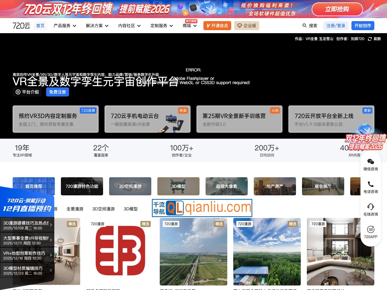The image size is (387, 290).
Task: Switch to the 3D模型 content tab
Action: coord(131,209)
